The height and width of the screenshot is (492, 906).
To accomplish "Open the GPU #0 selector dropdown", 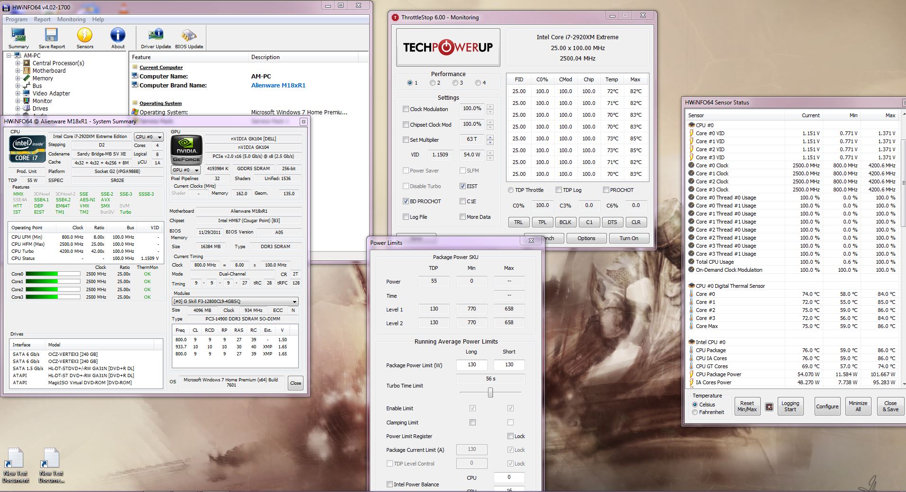I will click(x=186, y=170).
